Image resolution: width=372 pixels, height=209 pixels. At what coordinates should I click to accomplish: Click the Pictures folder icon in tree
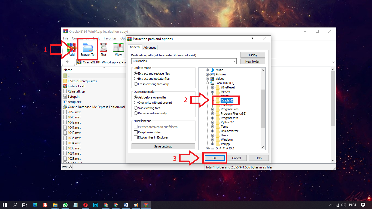[x=212, y=74]
